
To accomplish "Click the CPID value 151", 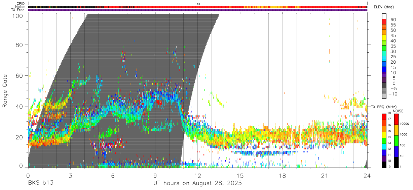I will (197, 4).
